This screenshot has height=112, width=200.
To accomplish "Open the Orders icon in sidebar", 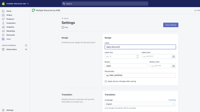I will pyautogui.click(x=3, y=15).
